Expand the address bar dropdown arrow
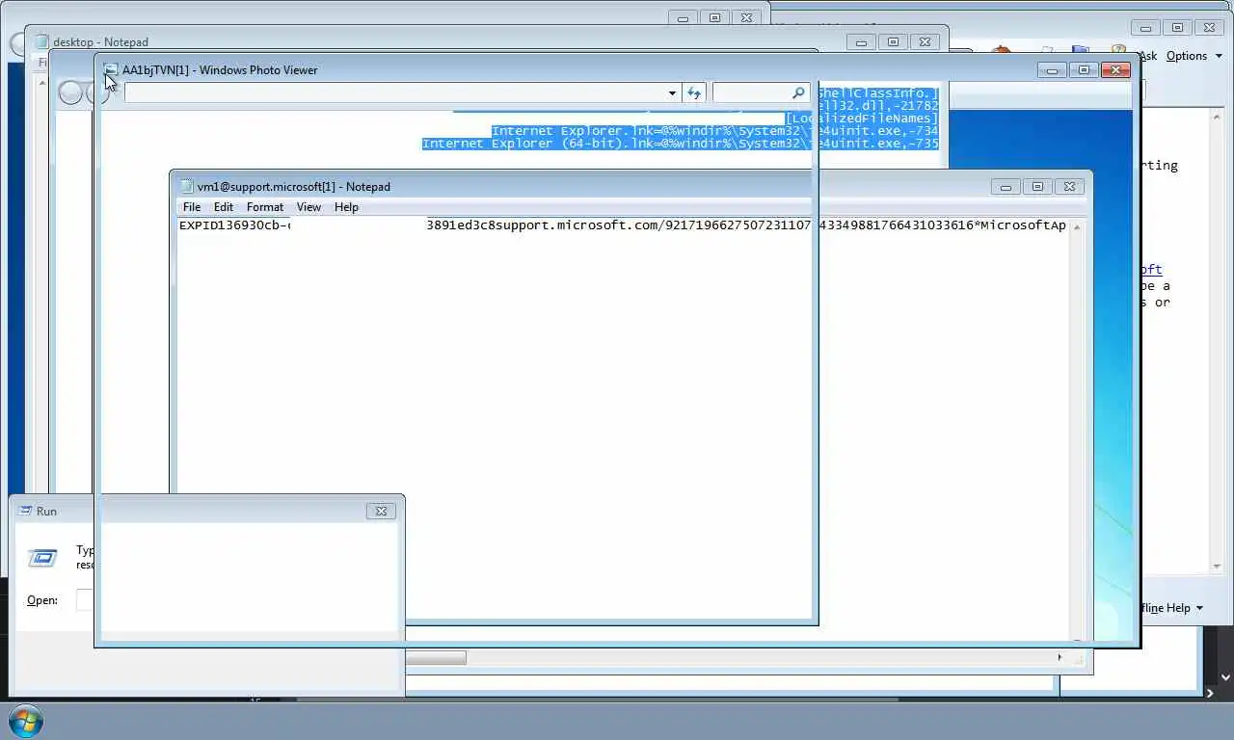1234x740 pixels. point(672,93)
